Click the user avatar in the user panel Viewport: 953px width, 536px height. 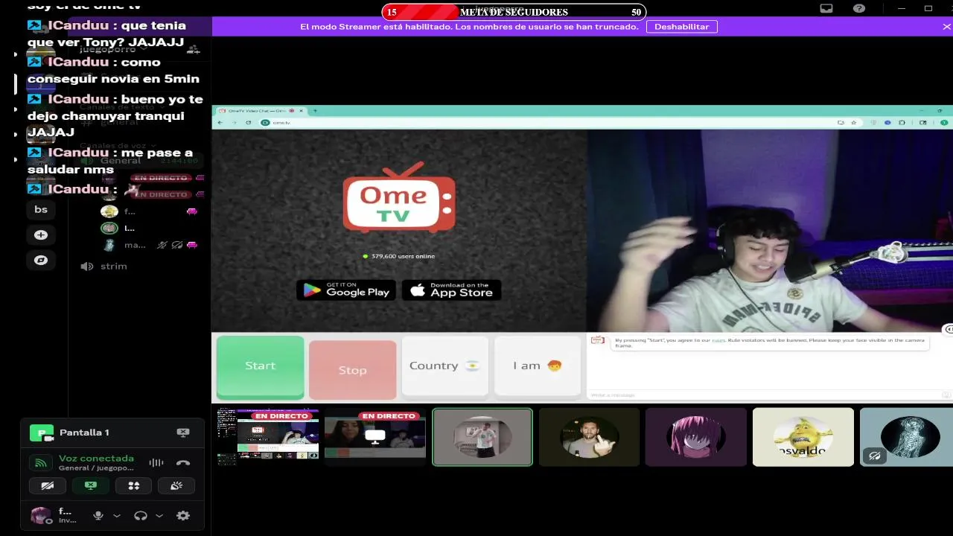41,515
